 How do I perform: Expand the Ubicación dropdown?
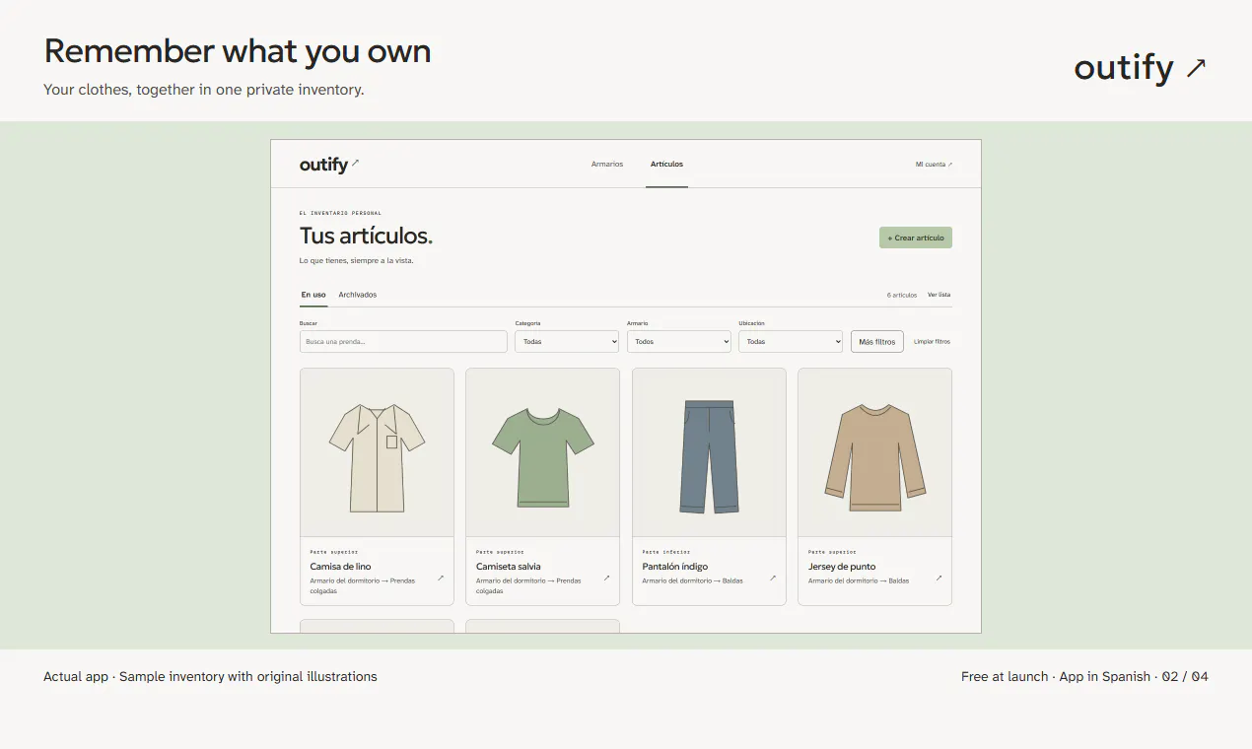point(791,341)
